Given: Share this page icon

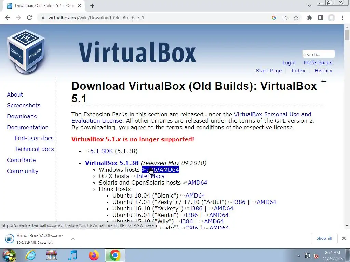Looking at the screenshot, I should (x=285, y=18).
